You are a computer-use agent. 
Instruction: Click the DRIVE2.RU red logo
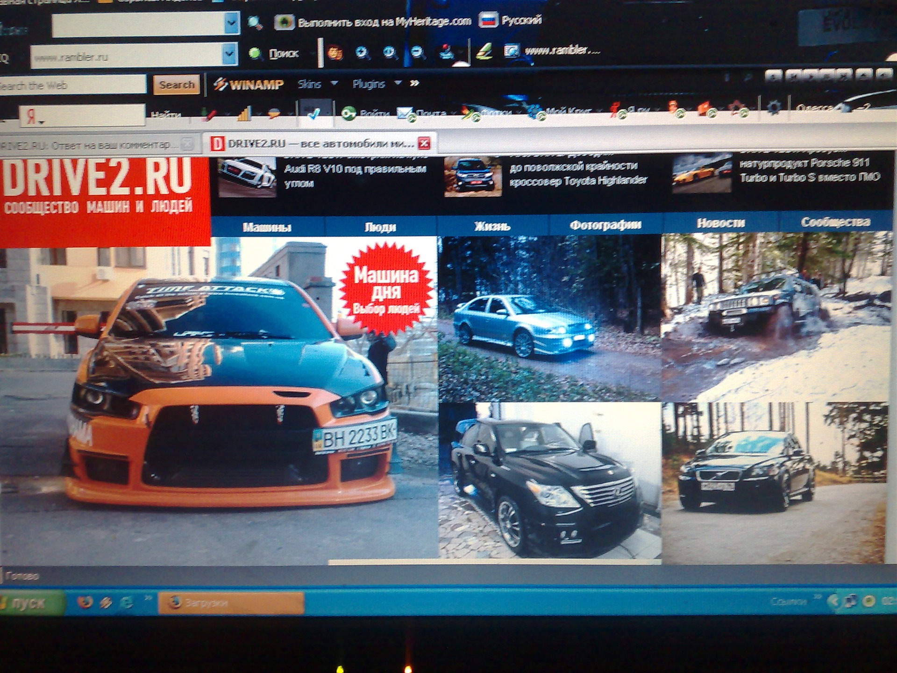[105, 201]
